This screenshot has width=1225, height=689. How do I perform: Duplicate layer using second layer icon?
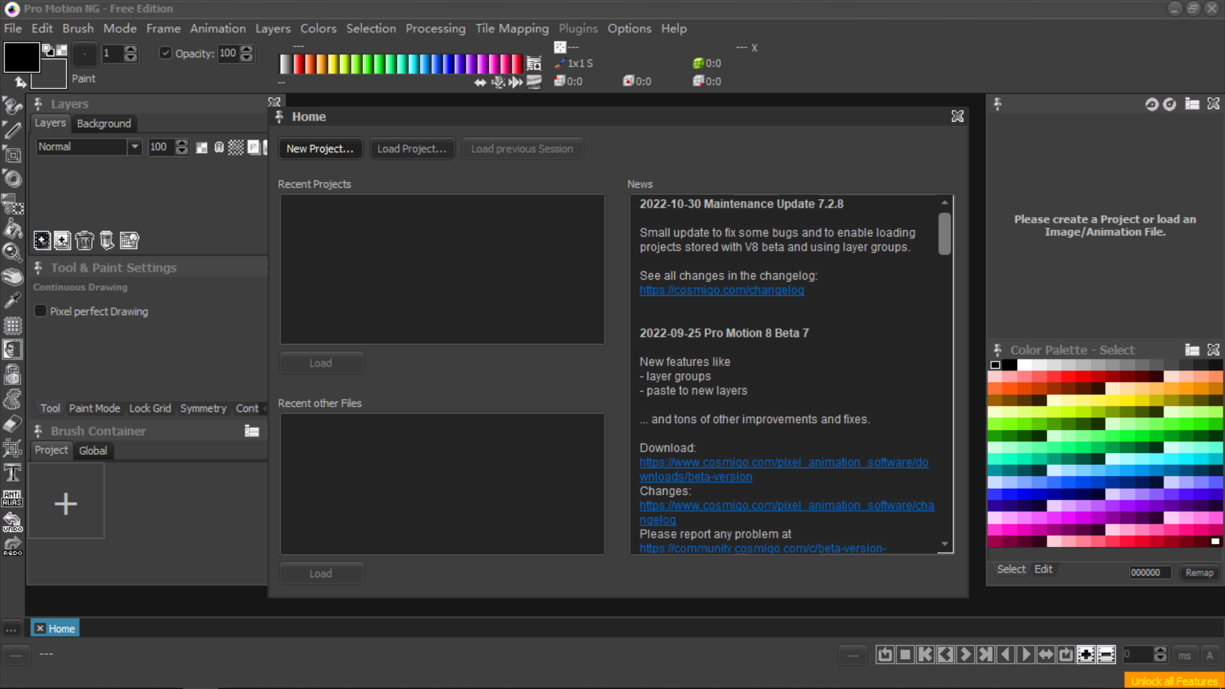coord(63,241)
